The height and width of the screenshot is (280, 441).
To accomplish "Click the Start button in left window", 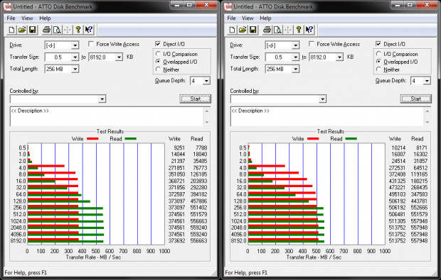I will [x=195, y=99].
